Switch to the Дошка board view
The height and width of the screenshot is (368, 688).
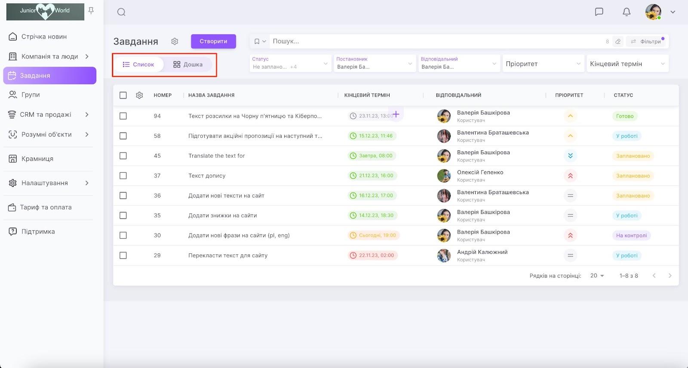[x=188, y=64]
